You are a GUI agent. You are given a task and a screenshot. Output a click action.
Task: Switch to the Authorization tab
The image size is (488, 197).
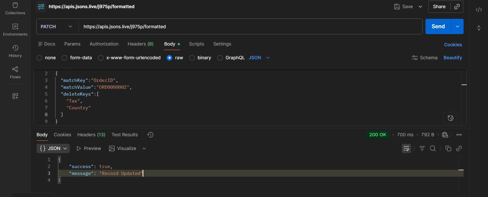(104, 44)
